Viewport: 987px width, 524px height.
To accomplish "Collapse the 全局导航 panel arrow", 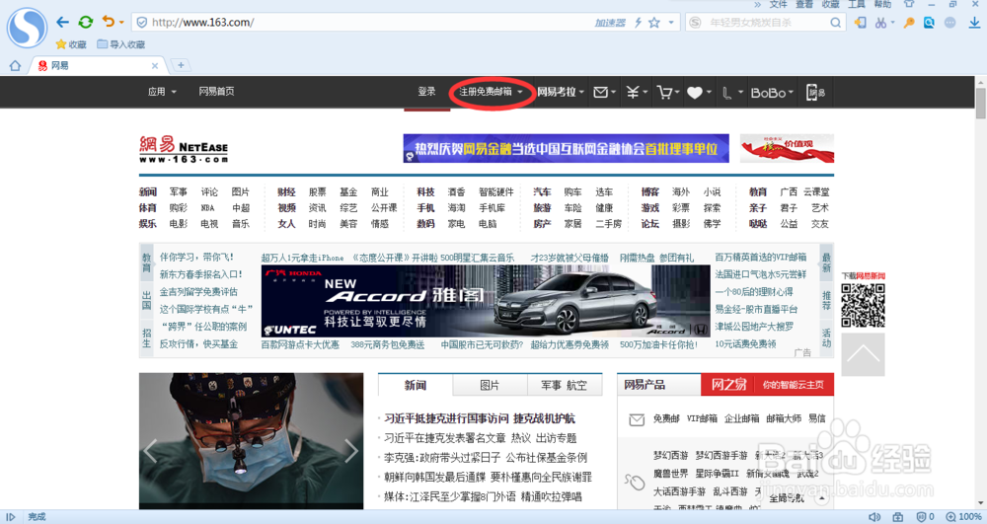I will 821,498.
